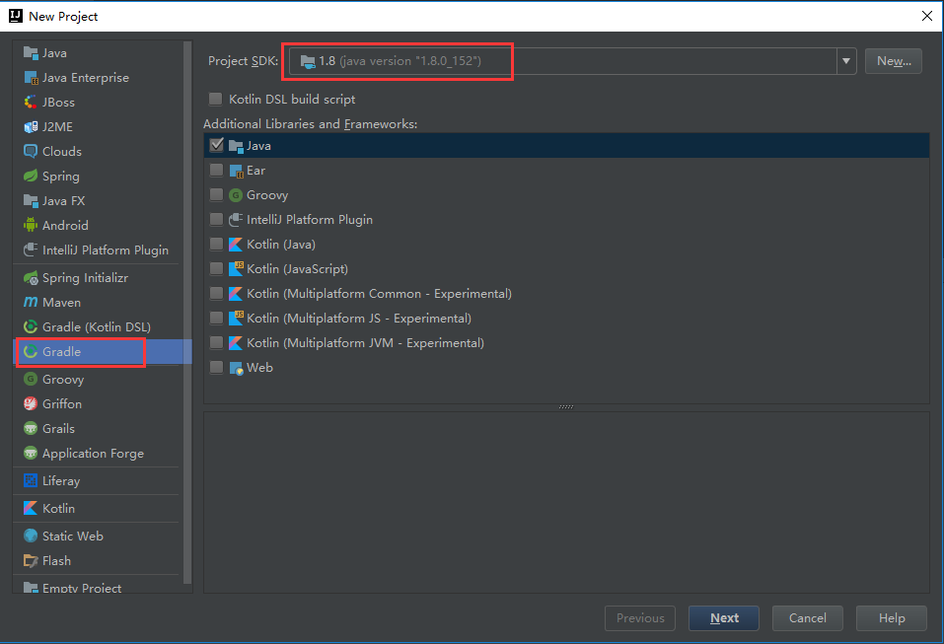
Task: Click the Kotlin (JavaScript) framework icon
Action: point(236,269)
